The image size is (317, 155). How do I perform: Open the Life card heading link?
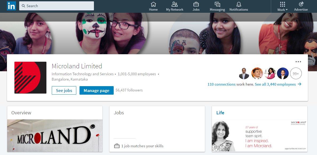tap(220, 113)
